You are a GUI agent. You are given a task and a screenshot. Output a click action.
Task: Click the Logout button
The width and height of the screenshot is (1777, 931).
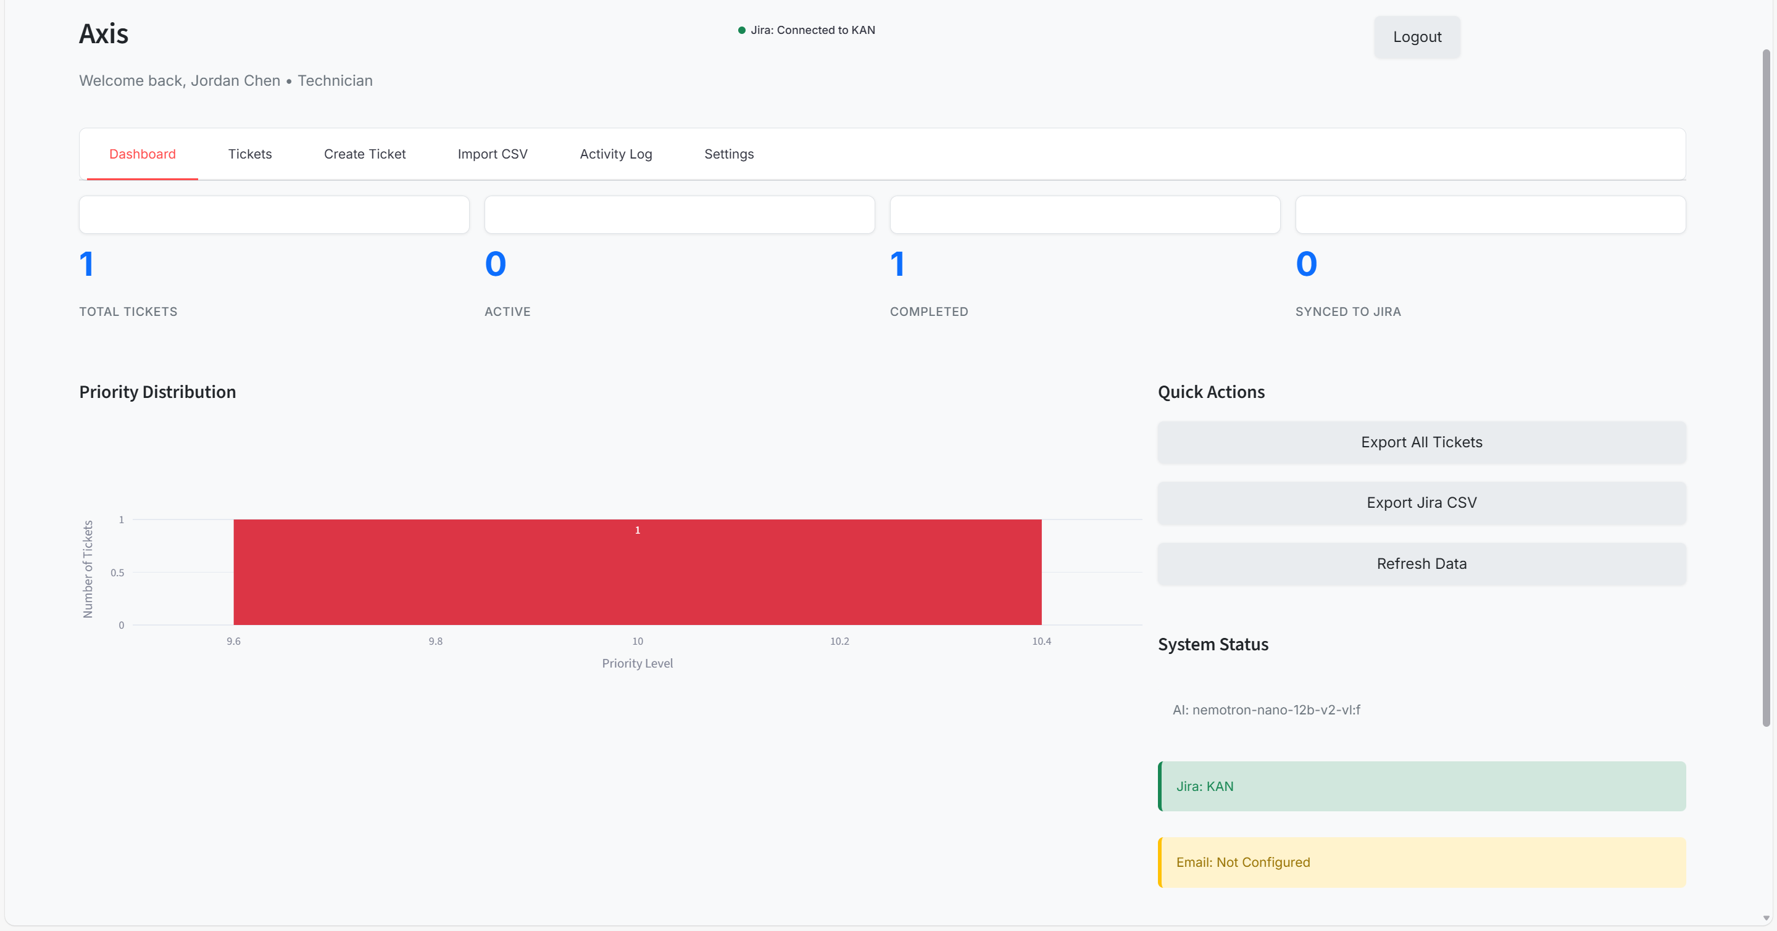[x=1416, y=37]
